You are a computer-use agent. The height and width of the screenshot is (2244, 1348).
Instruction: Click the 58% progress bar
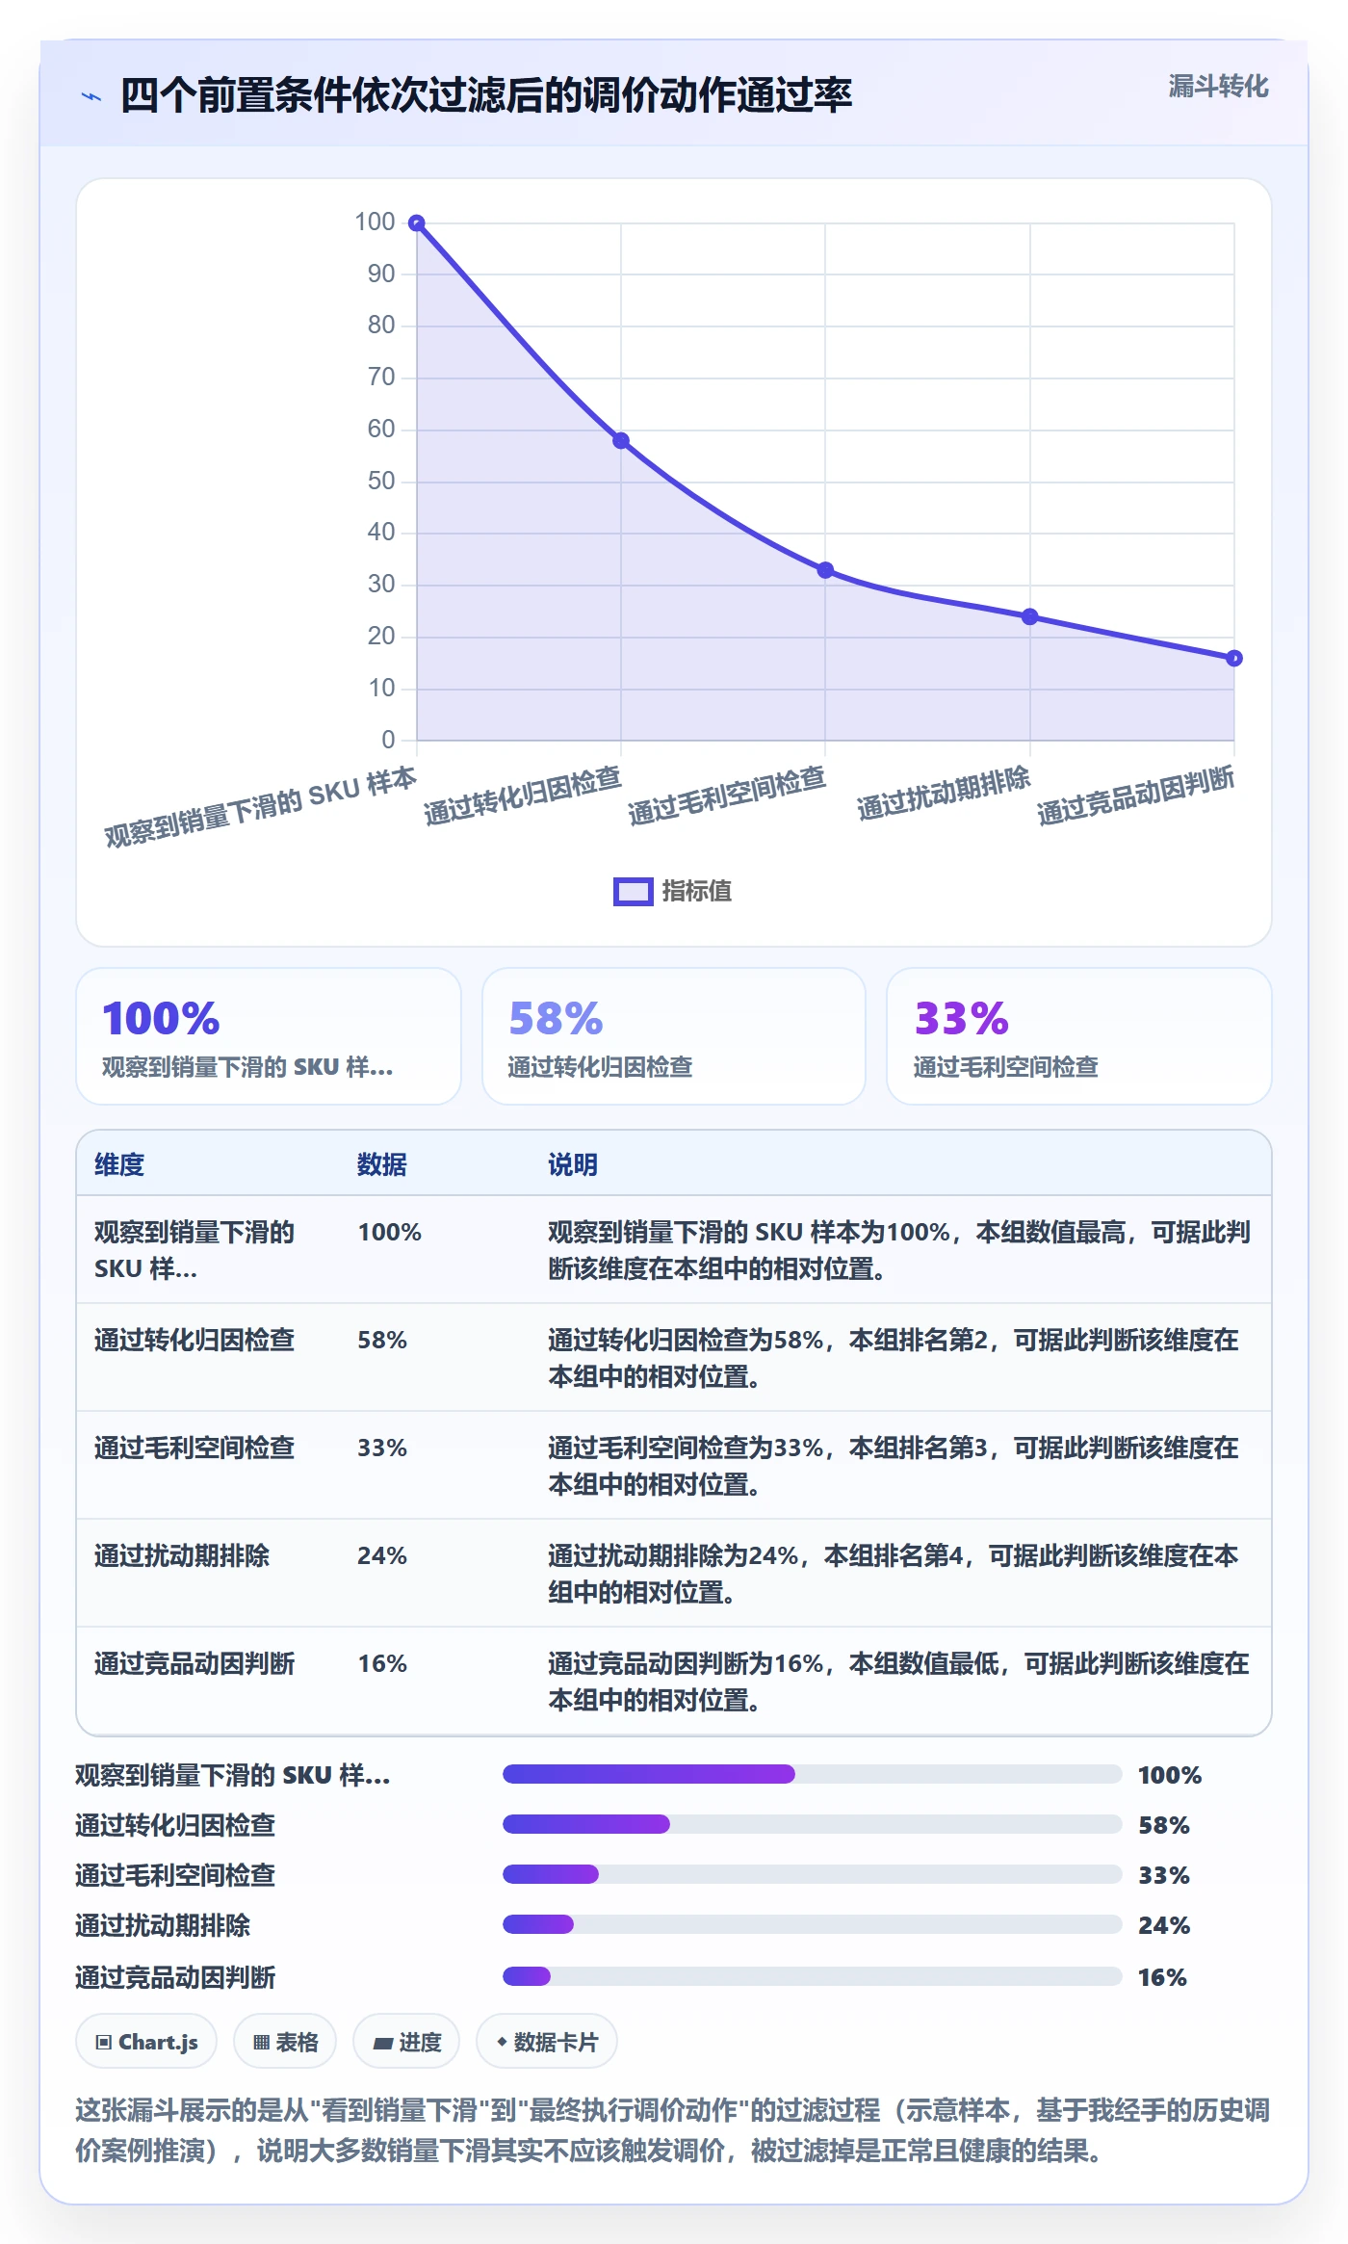(813, 1824)
